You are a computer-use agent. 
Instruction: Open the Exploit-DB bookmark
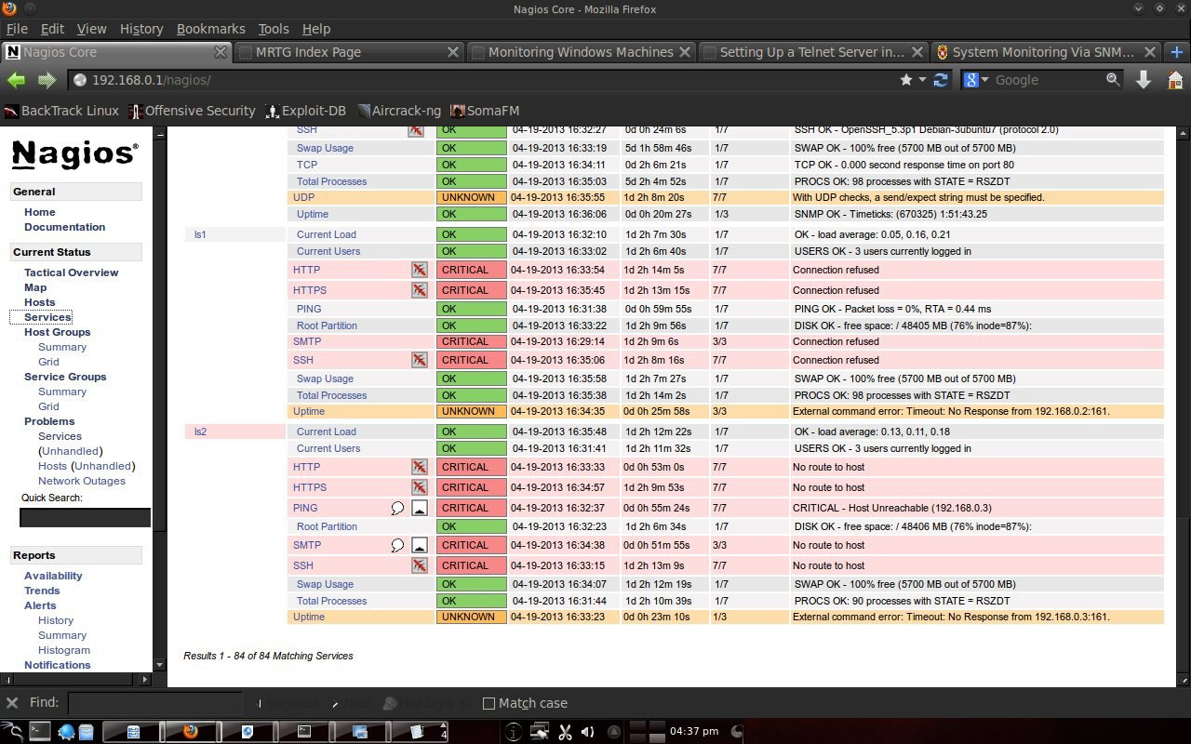tap(305, 111)
